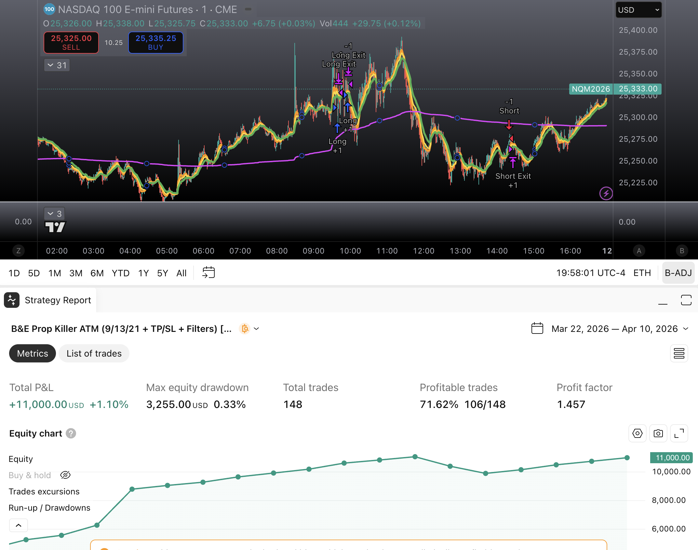The height and width of the screenshot is (550, 698).
Task: Expand equity chart to fullscreen
Action: pos(679,433)
